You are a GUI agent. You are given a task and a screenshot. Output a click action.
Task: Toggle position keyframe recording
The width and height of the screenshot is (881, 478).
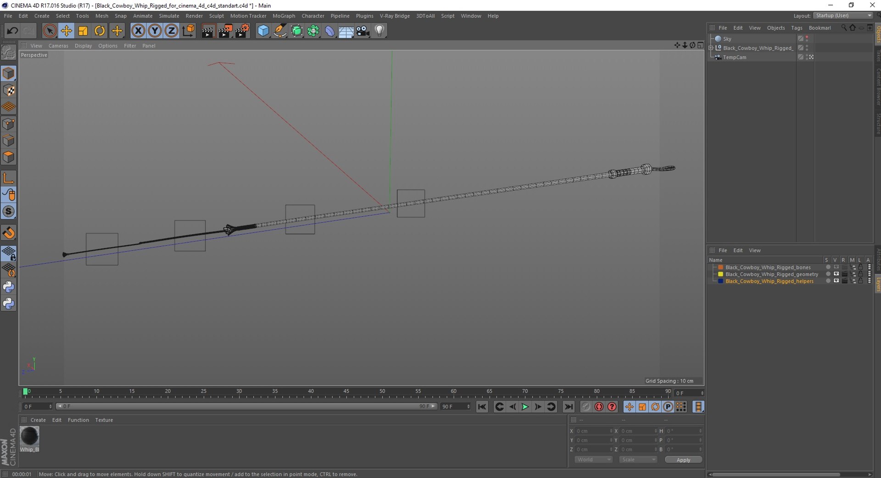(629, 407)
